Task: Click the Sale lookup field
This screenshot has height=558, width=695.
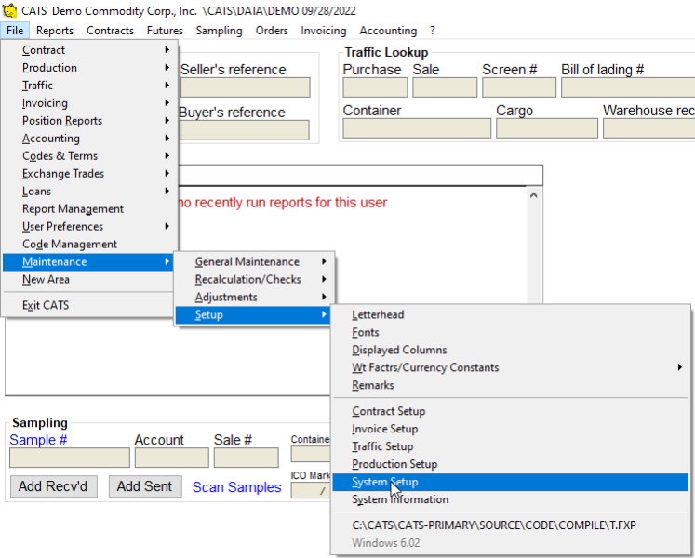Action: [445, 87]
